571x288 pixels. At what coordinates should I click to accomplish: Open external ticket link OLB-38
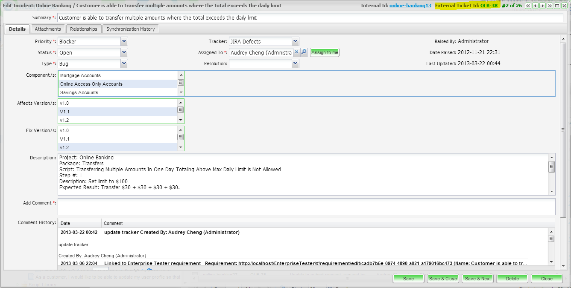coord(489,6)
